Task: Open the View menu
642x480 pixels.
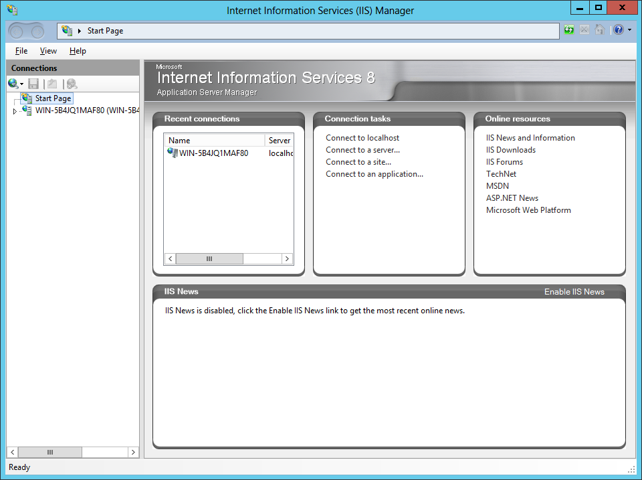Action: point(48,51)
